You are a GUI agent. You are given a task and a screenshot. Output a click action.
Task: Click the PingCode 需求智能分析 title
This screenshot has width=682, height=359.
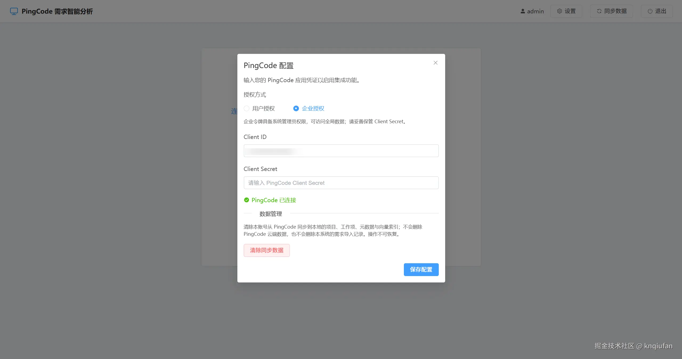pyautogui.click(x=57, y=11)
